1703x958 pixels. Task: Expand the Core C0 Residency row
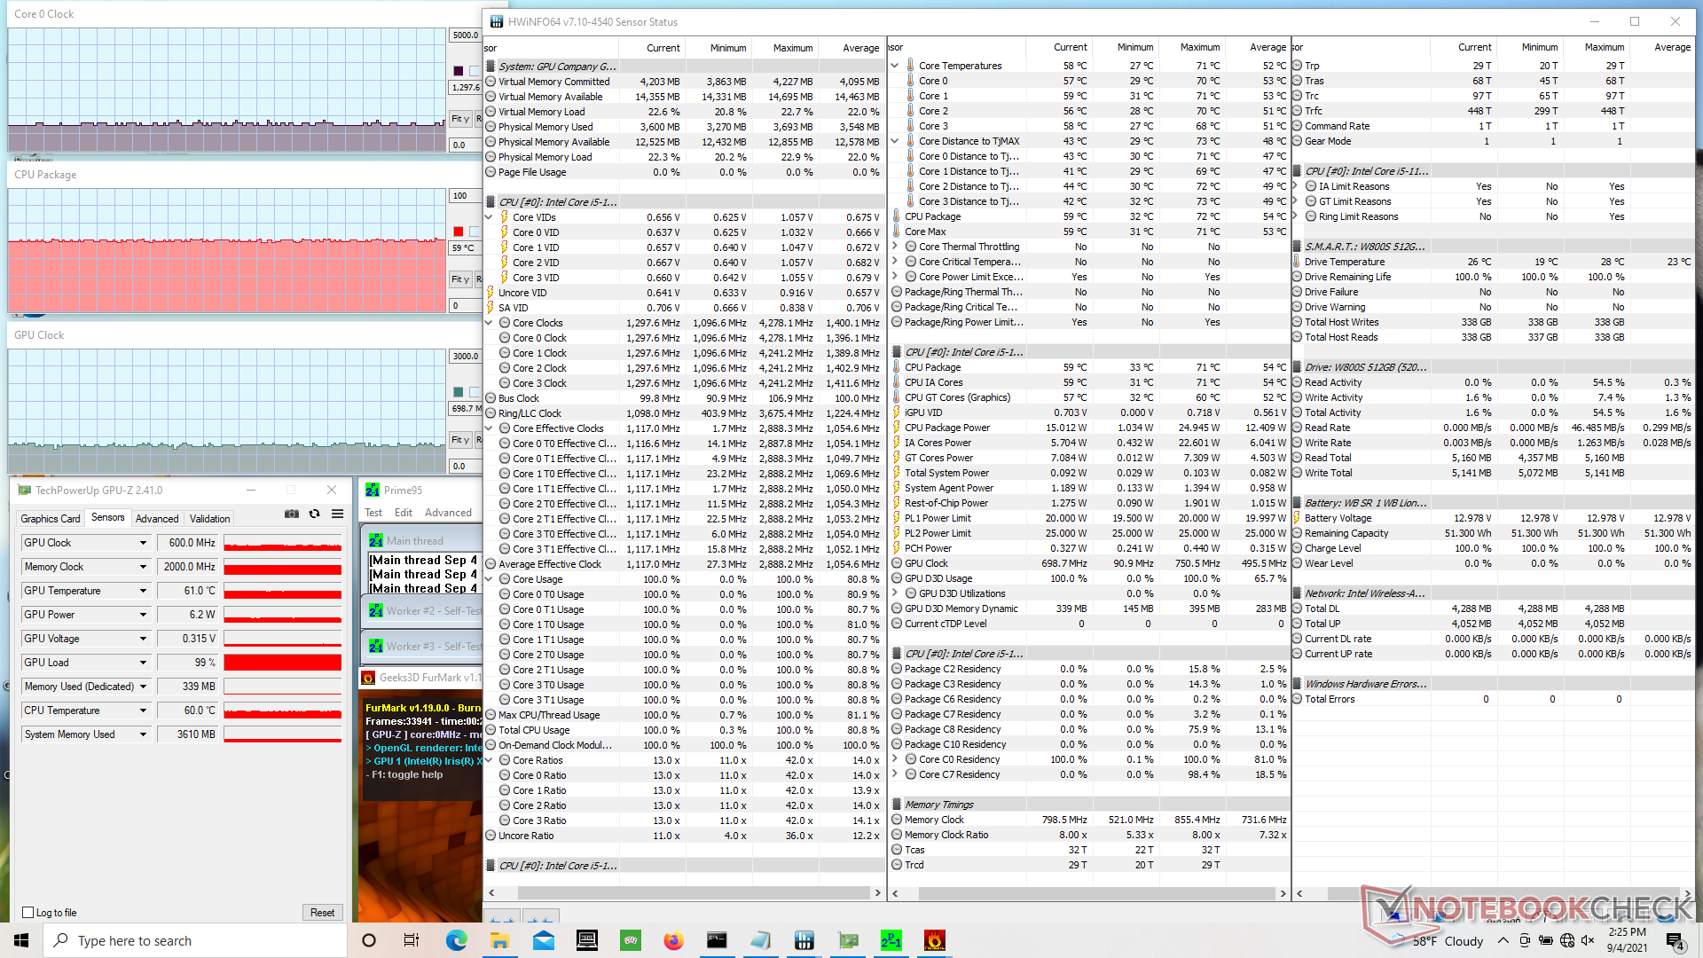[895, 759]
